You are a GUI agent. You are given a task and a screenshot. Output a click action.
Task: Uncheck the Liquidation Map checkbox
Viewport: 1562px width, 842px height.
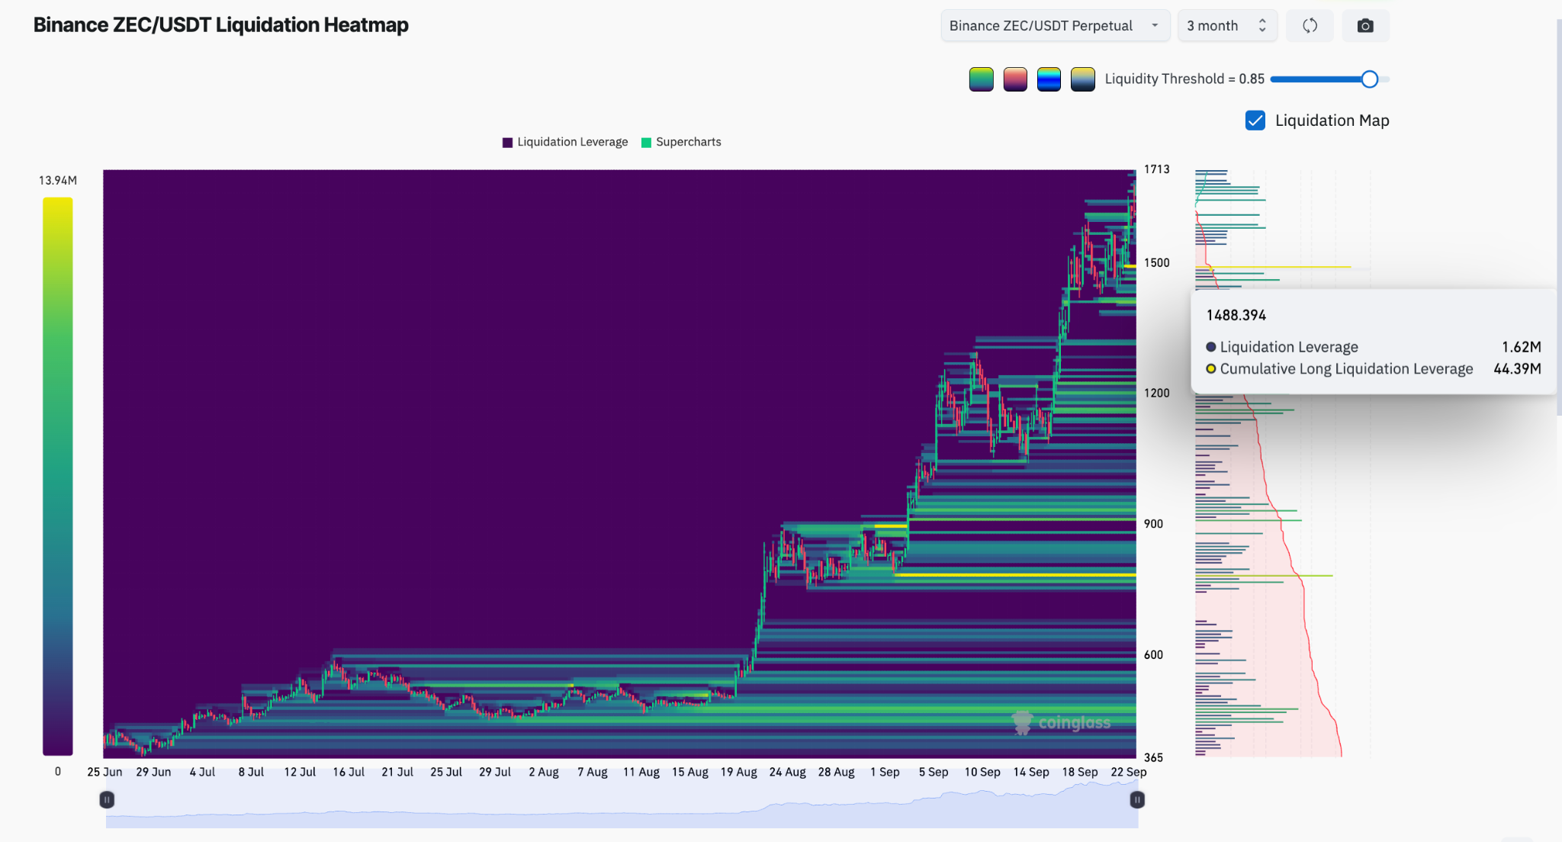pos(1255,121)
